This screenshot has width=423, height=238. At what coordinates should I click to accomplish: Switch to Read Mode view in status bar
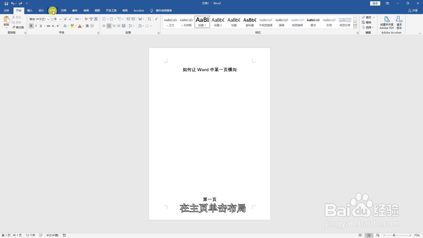tap(360, 235)
